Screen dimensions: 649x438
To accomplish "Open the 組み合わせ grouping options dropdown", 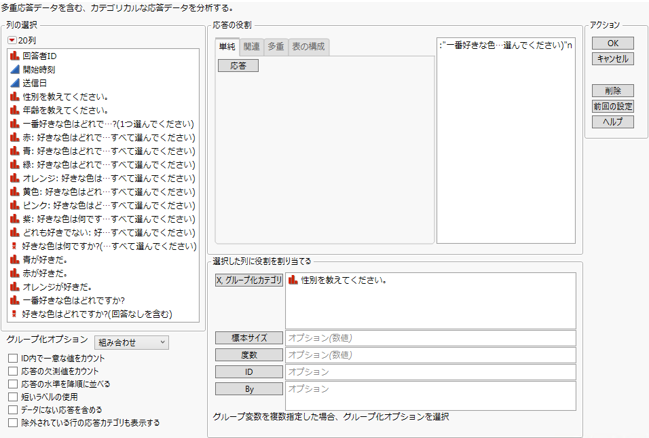I will (x=132, y=342).
